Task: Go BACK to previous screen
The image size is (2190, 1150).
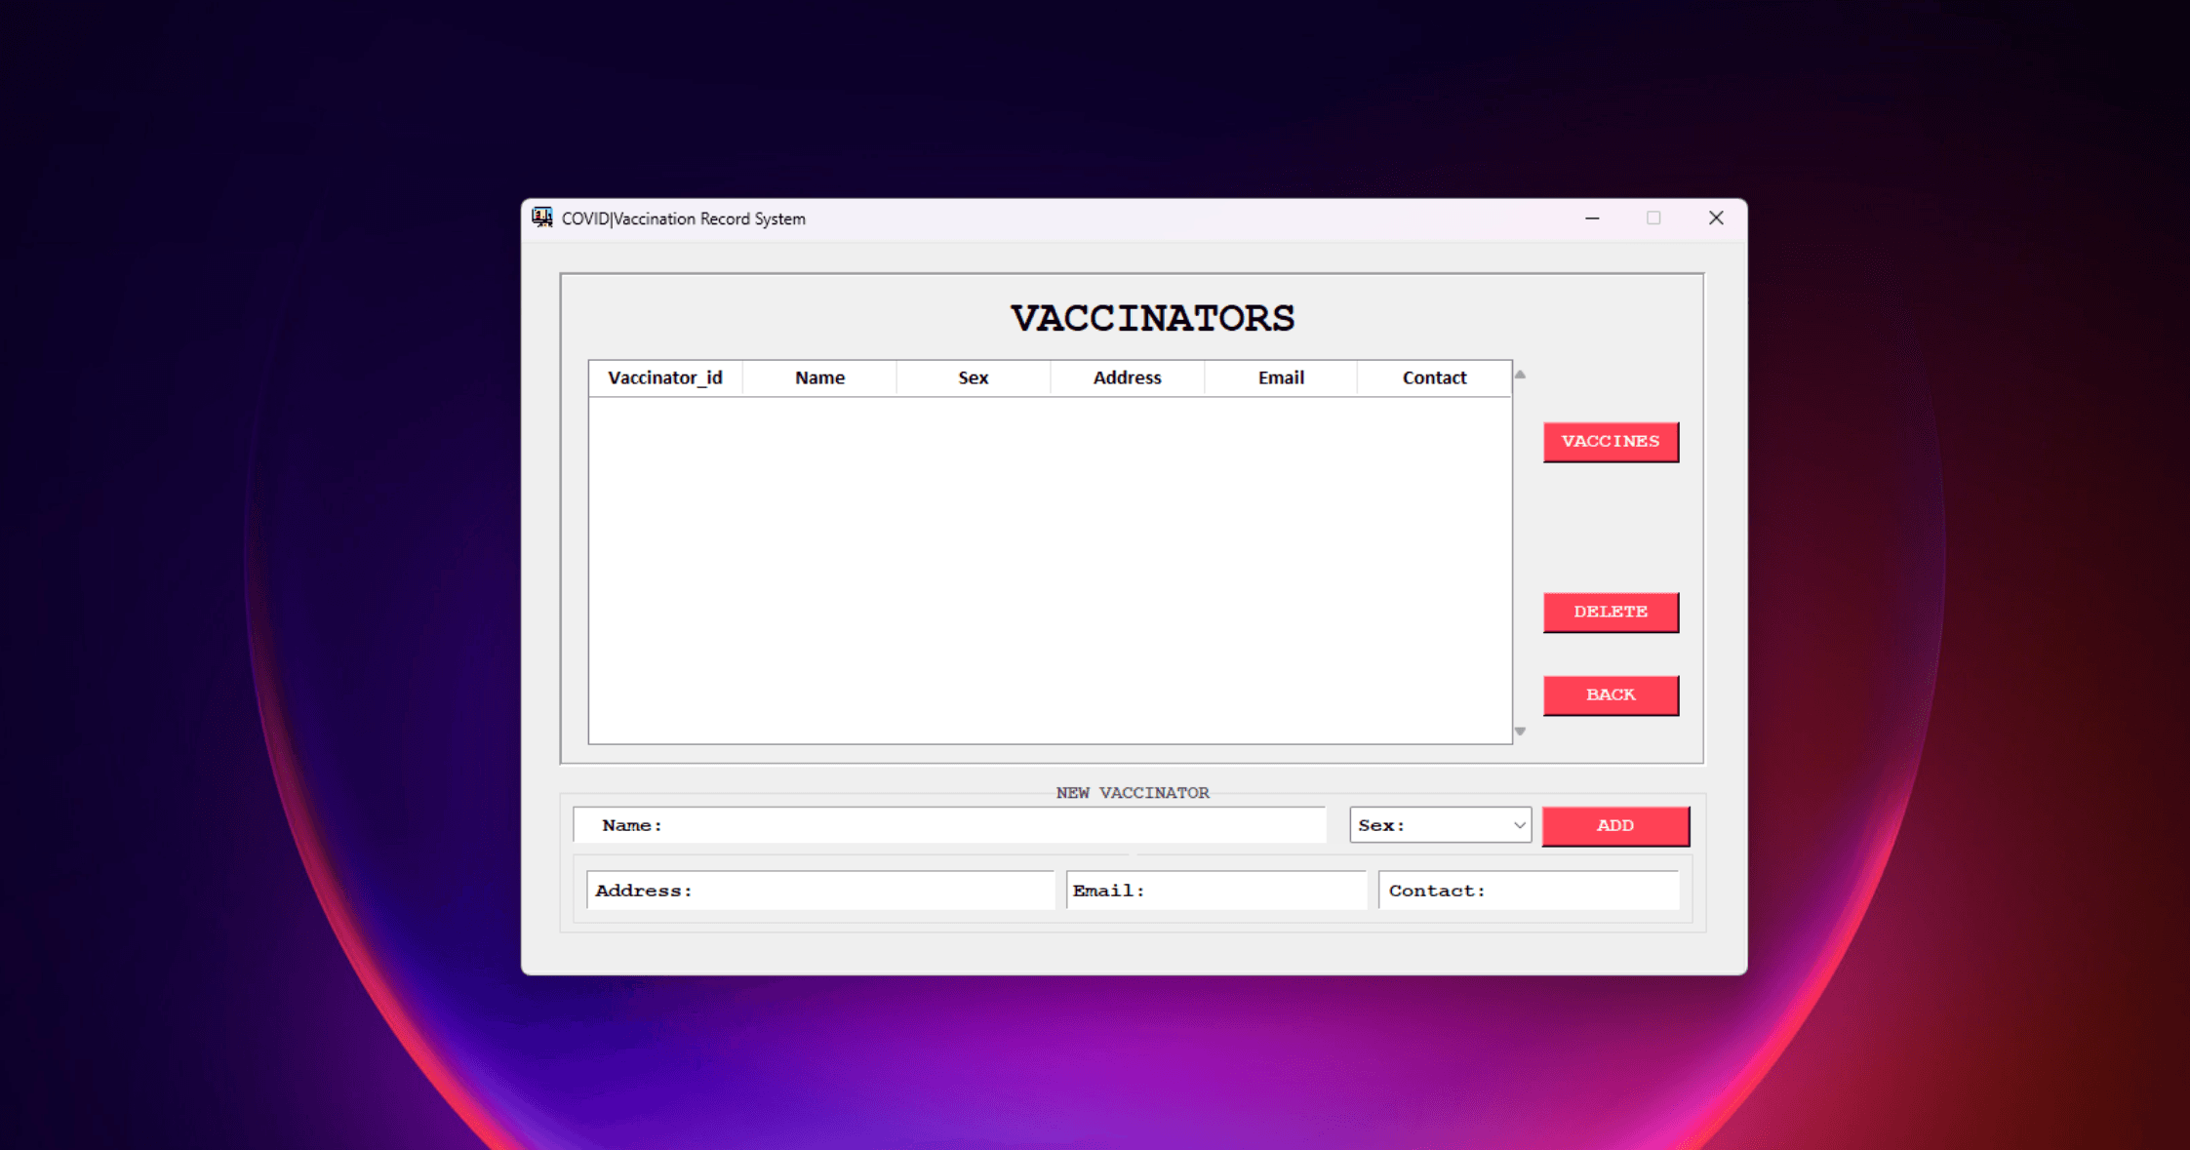Action: tap(1610, 695)
